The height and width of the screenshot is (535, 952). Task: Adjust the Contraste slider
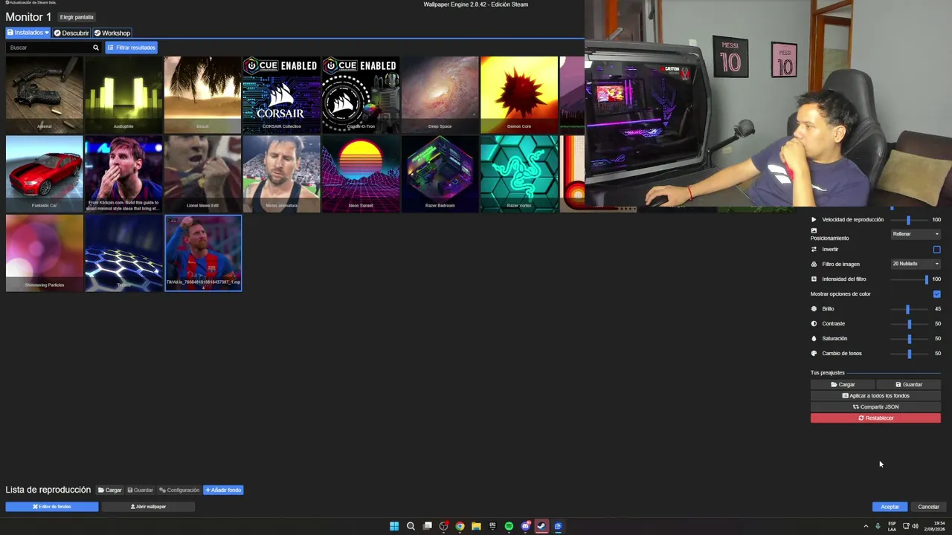pos(909,324)
